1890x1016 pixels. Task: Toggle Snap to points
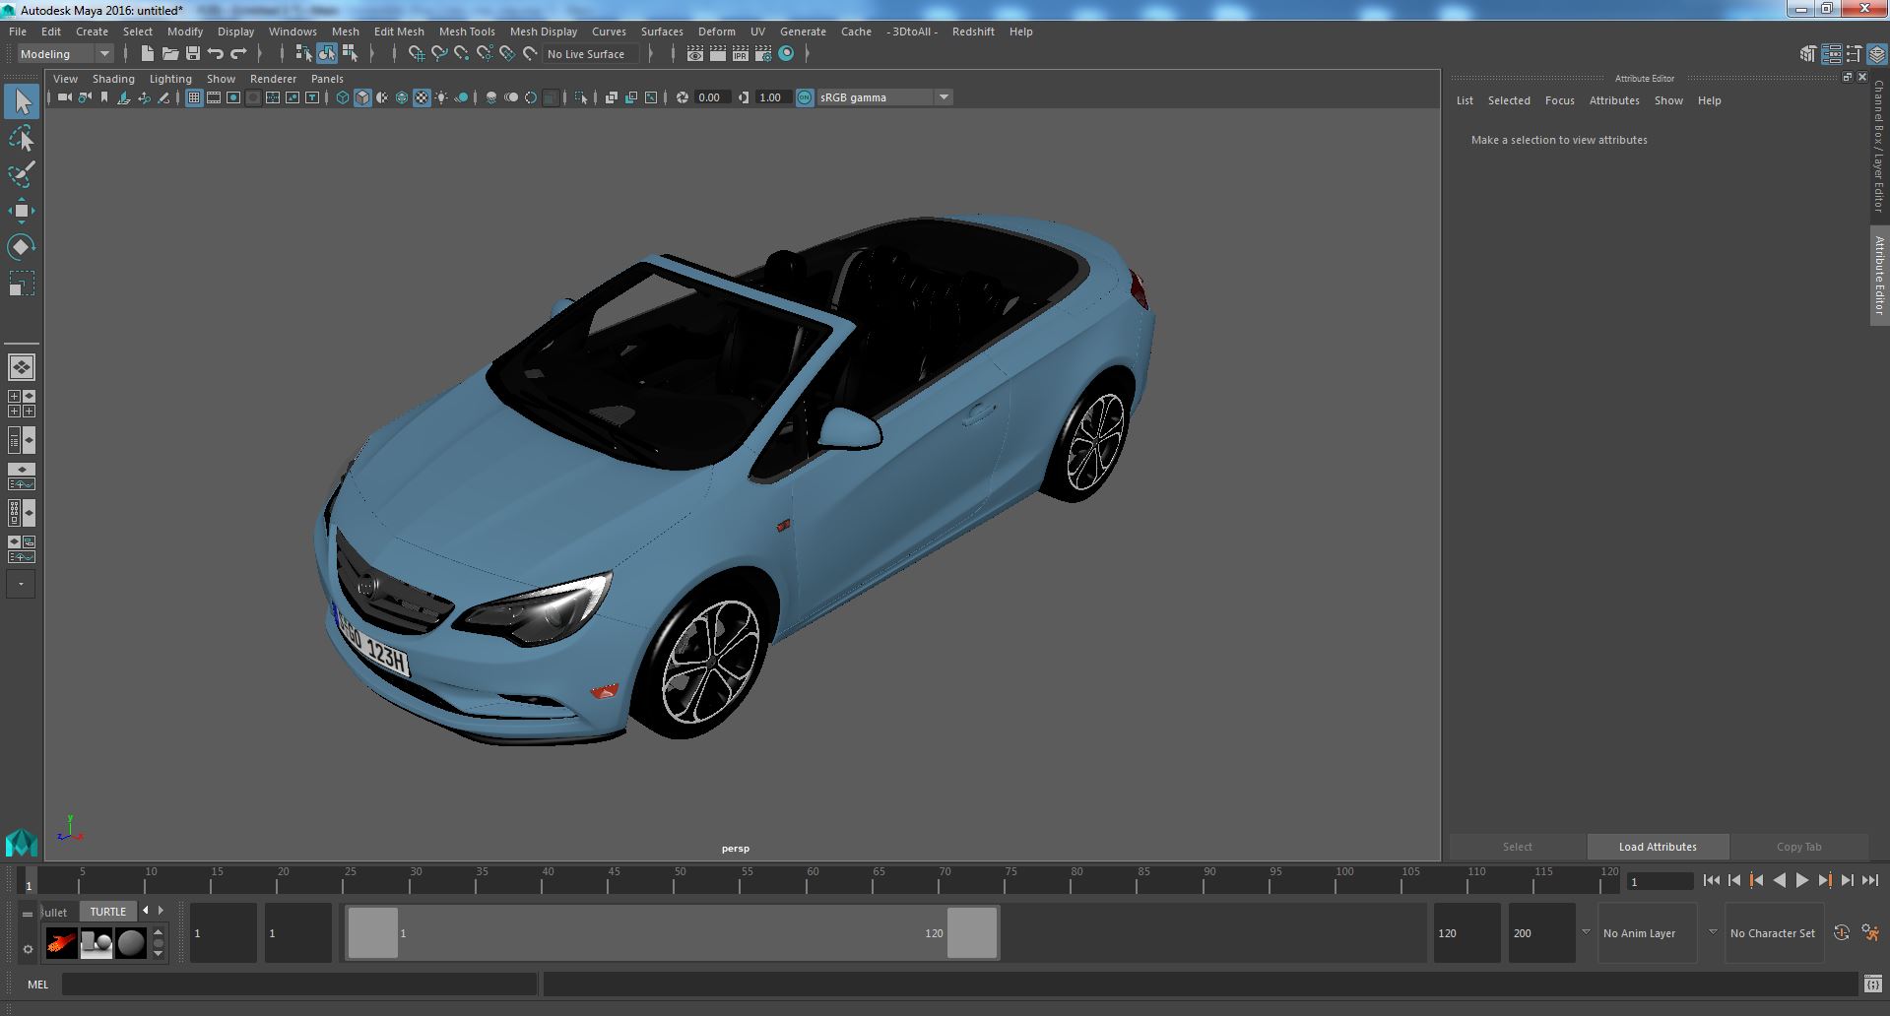pos(462,54)
